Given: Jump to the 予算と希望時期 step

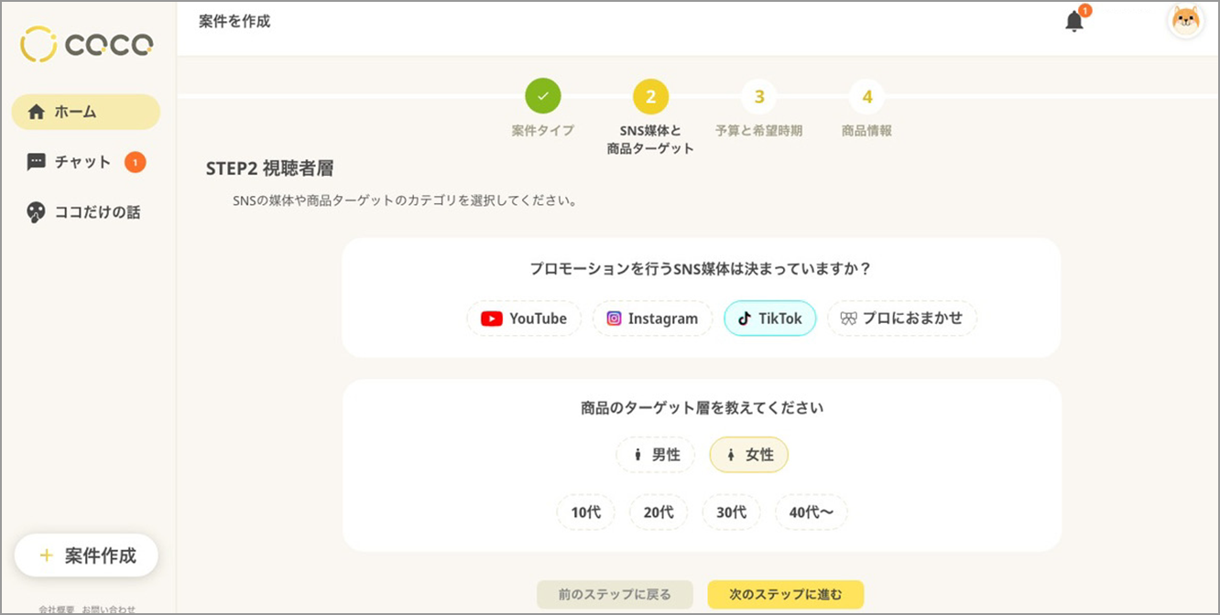Looking at the screenshot, I should 758,95.
